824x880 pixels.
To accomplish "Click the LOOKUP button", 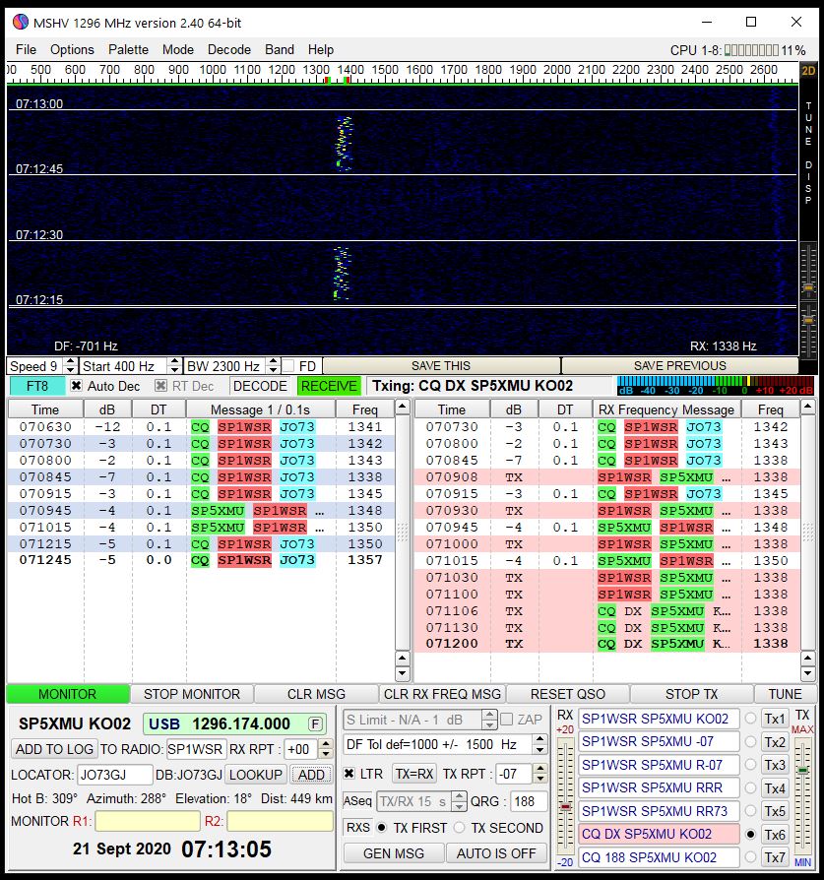I will point(255,775).
